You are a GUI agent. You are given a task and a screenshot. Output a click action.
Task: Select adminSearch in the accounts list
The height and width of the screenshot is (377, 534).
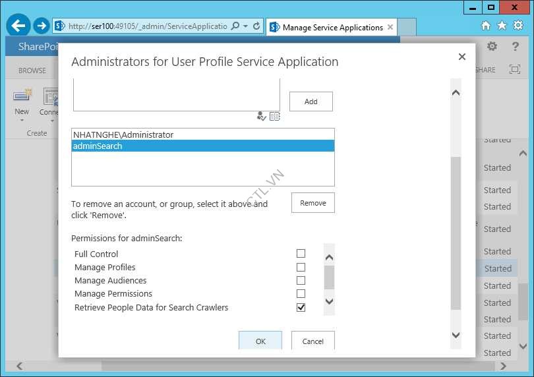click(x=202, y=146)
